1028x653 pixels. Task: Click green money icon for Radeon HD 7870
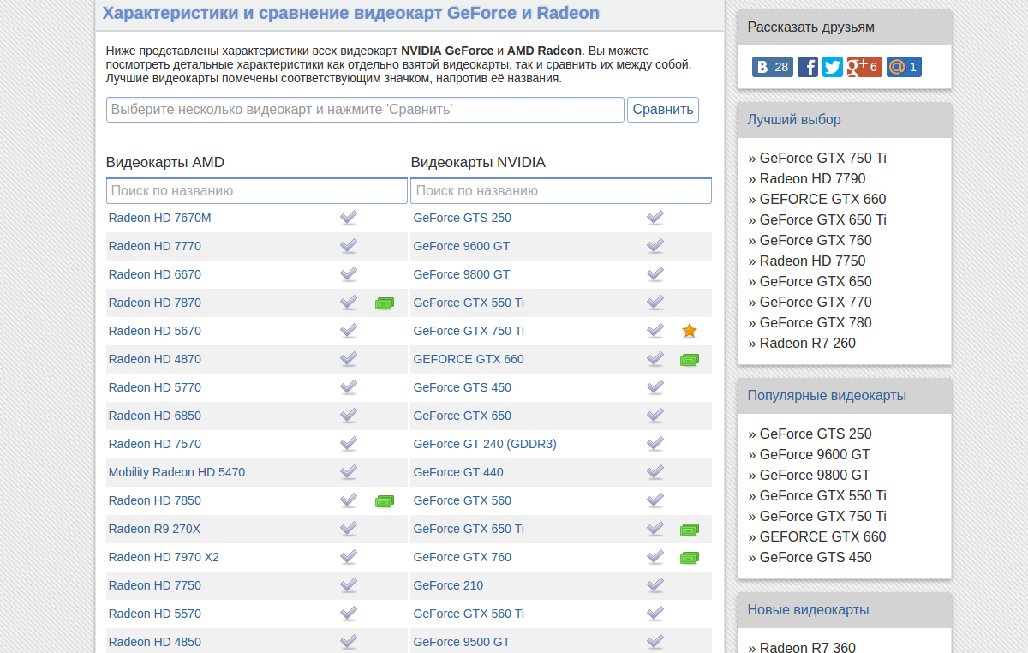pos(385,303)
